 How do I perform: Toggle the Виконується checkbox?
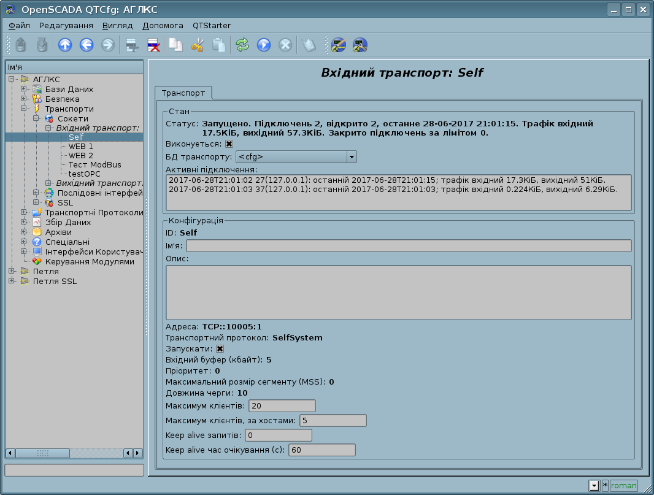pos(229,144)
